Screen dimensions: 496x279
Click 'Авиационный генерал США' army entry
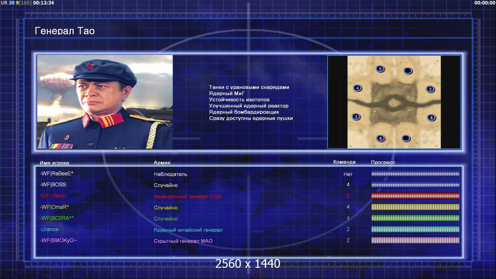click(x=188, y=197)
